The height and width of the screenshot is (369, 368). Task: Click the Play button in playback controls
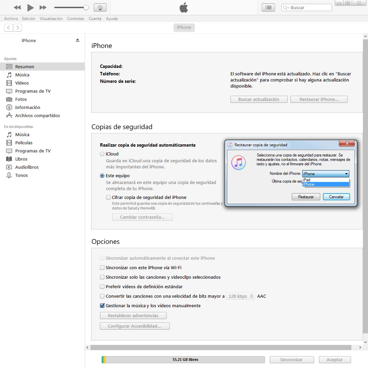(x=30, y=7)
